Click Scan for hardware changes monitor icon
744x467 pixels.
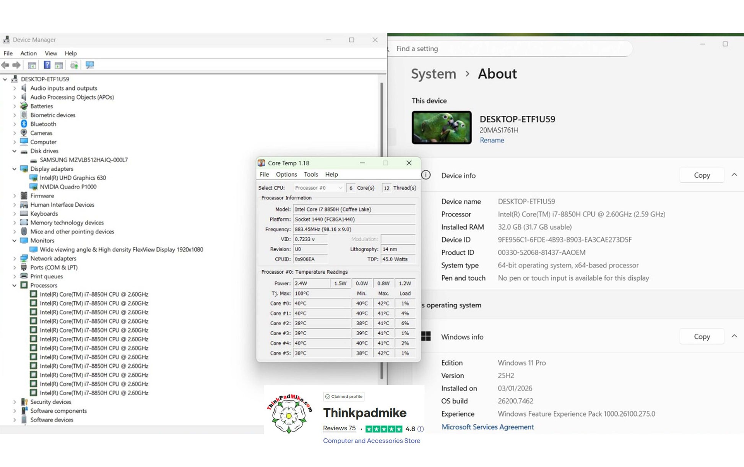click(90, 65)
